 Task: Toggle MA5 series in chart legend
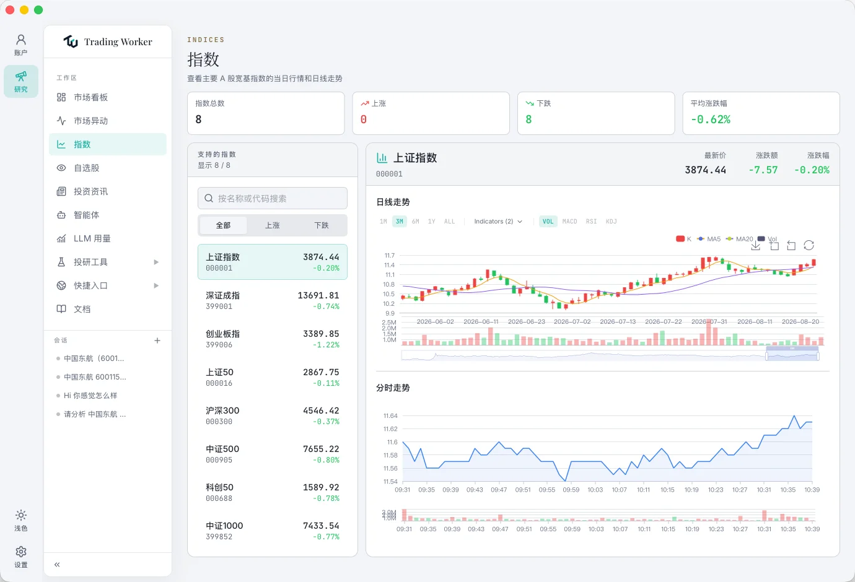[709, 239]
